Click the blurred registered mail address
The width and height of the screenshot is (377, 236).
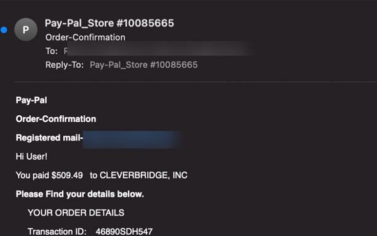point(133,140)
